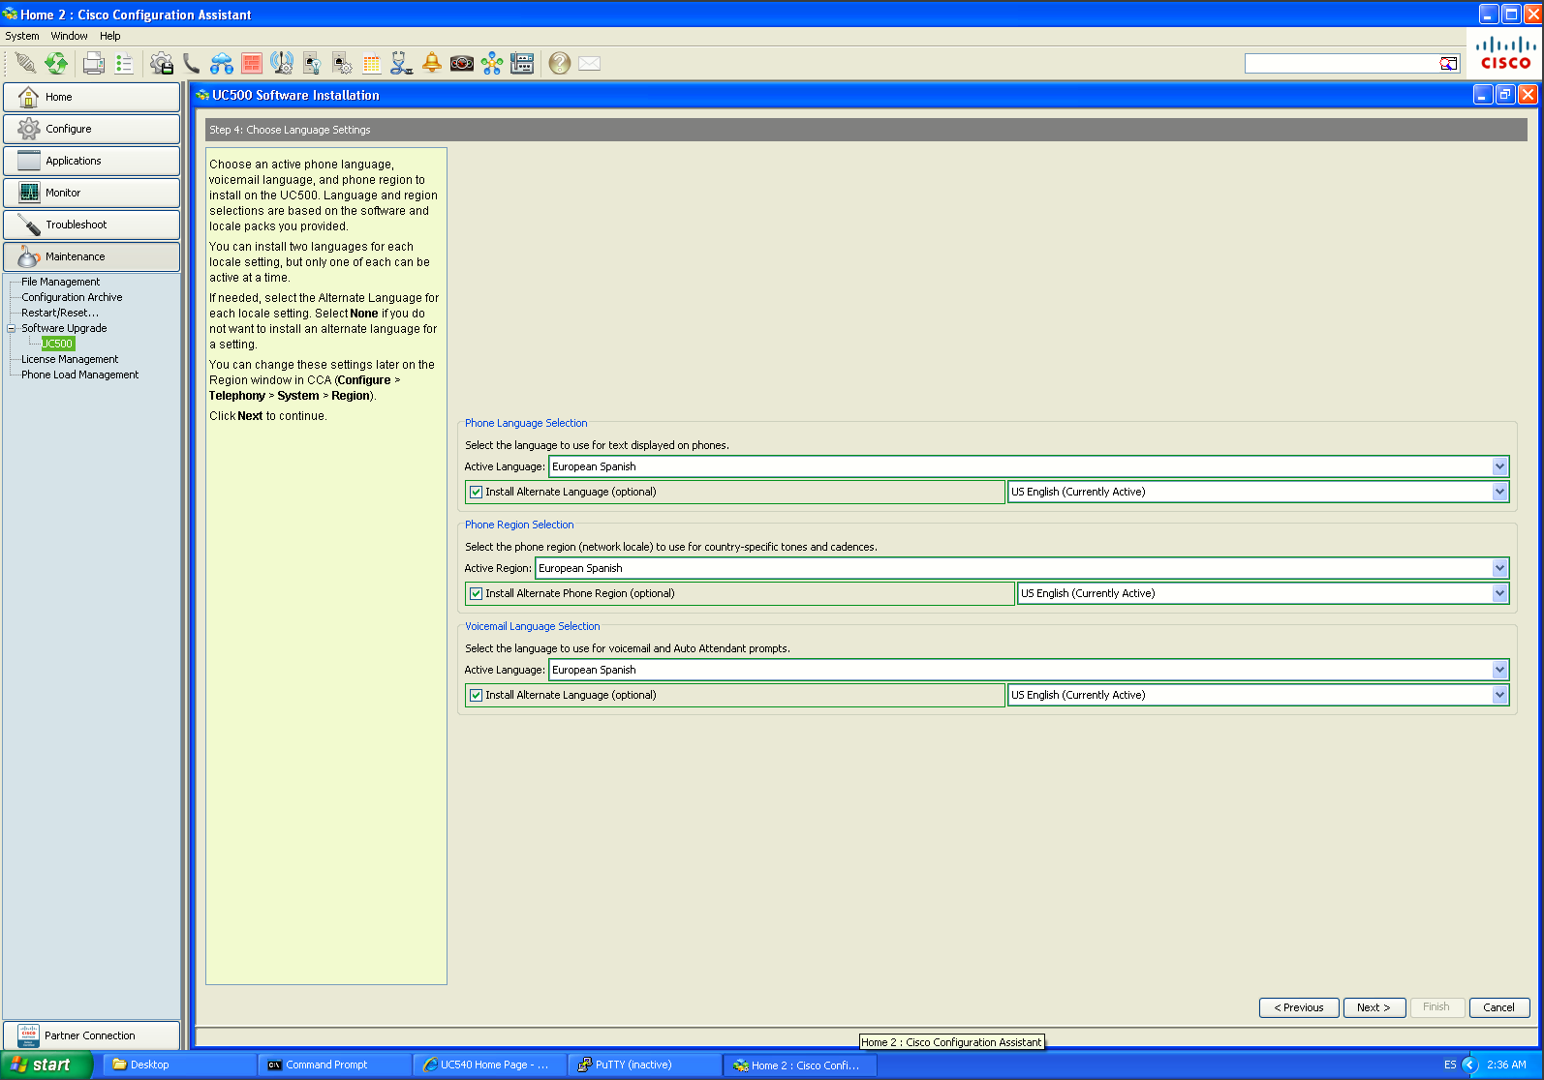
Task: Click the dashboard gauge toolbar icon
Action: (462, 64)
